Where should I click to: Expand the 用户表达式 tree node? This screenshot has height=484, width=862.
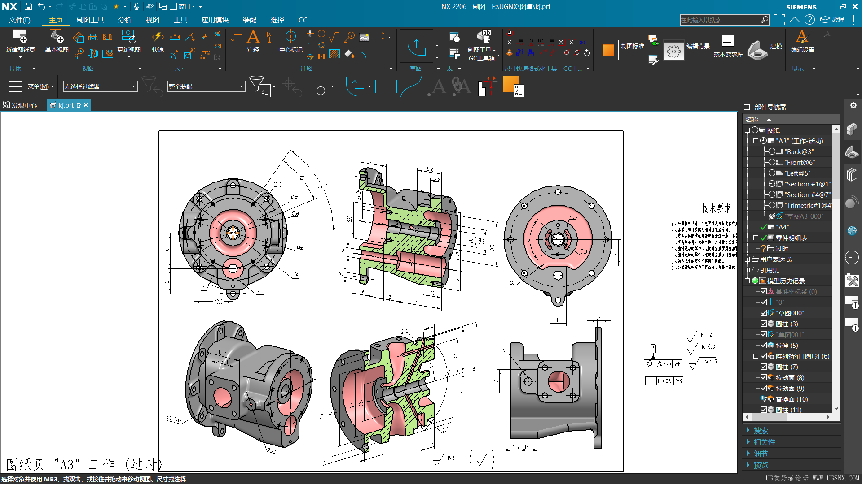click(x=747, y=259)
